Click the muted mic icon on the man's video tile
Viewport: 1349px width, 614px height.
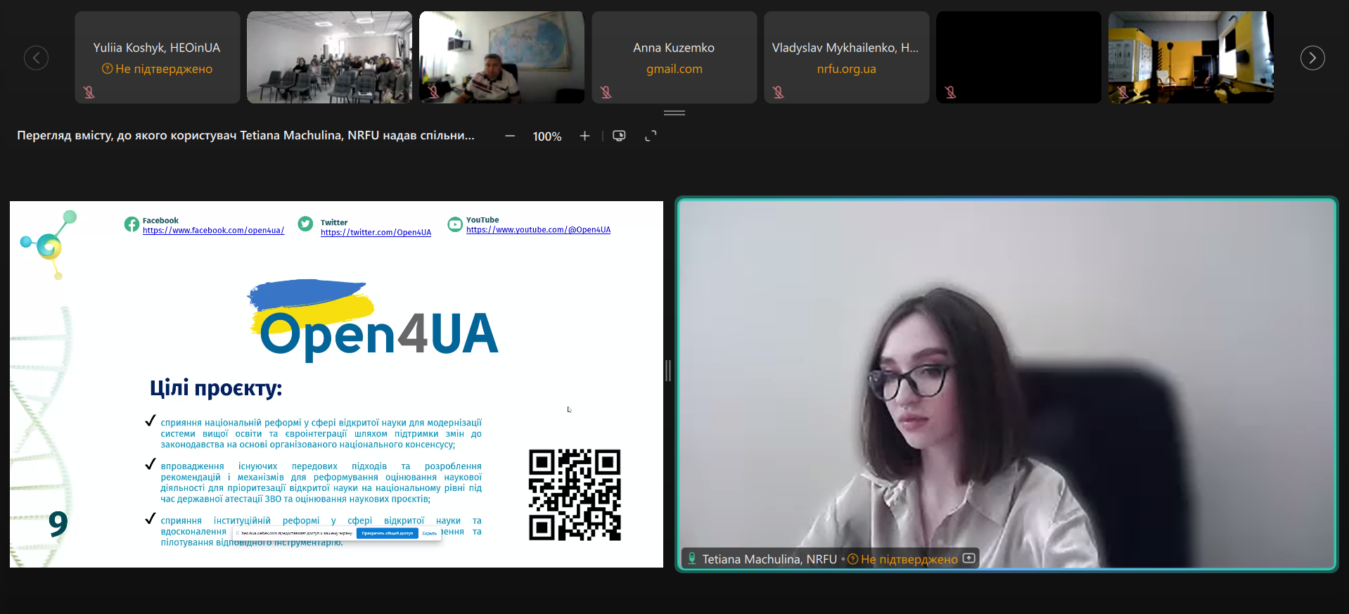(433, 92)
